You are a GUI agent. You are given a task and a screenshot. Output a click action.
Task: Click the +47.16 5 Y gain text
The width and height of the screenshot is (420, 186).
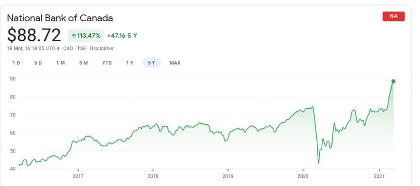click(122, 36)
